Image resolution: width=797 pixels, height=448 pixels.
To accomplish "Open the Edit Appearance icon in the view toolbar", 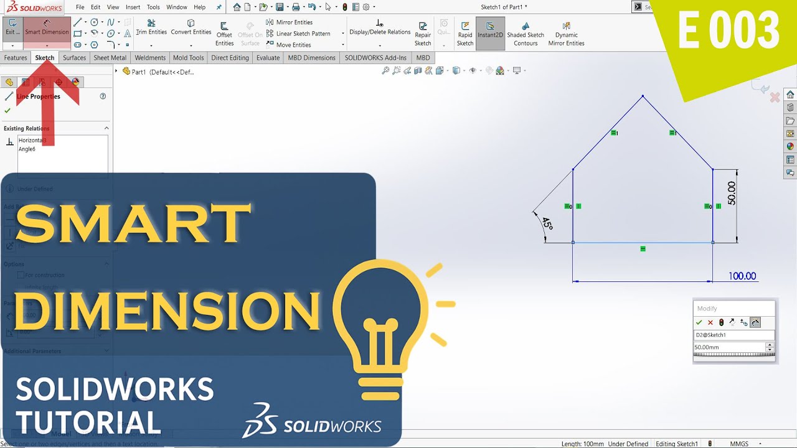I will (x=489, y=71).
